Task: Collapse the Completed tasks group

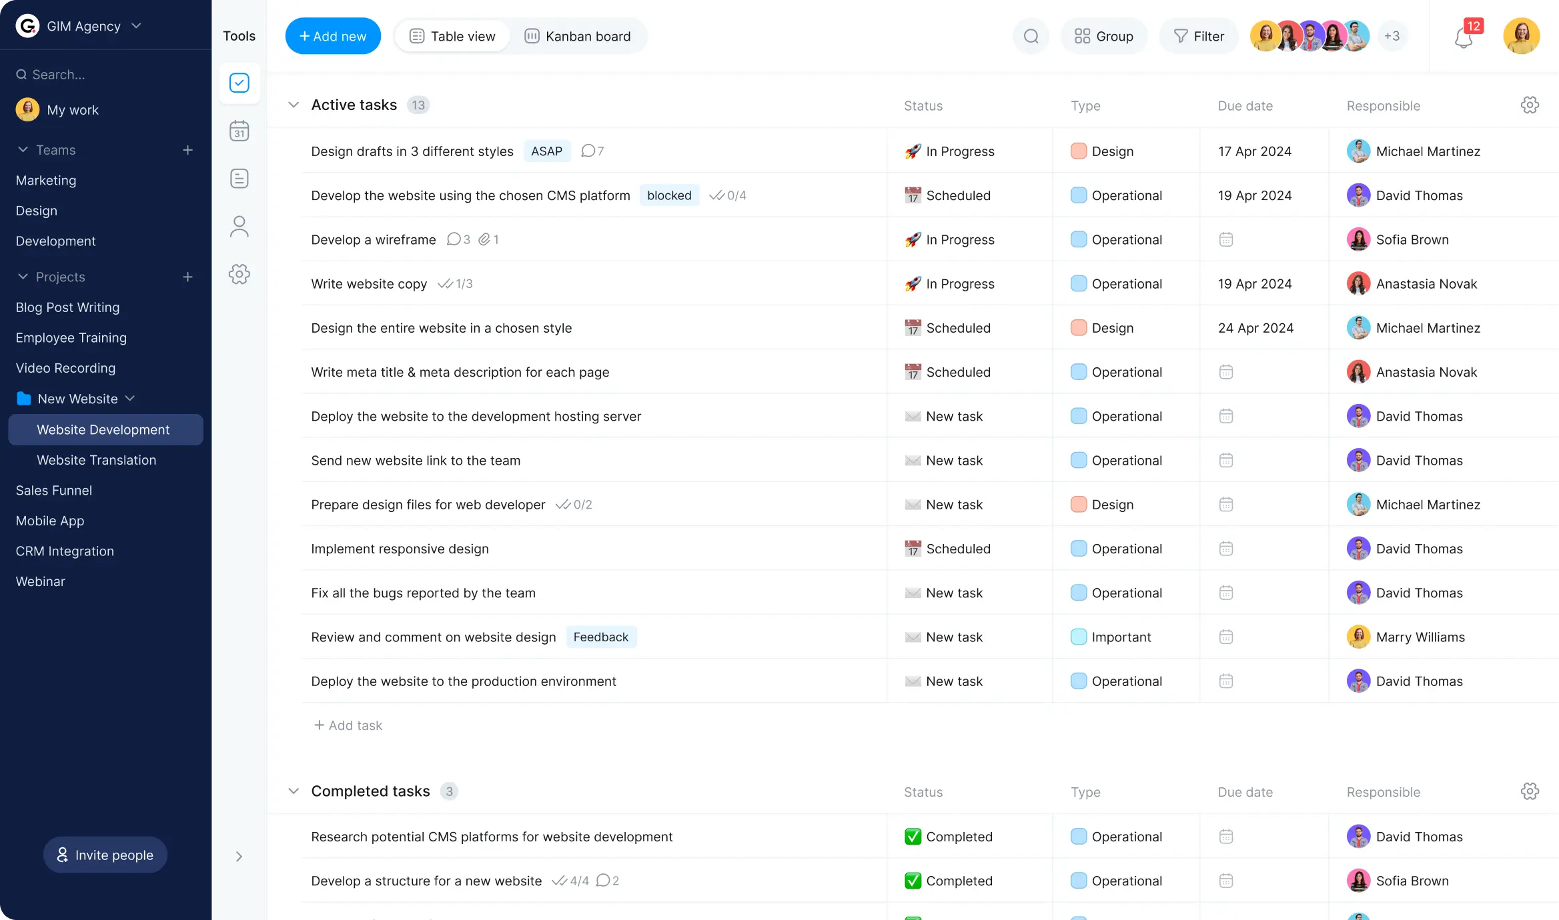Action: (x=294, y=791)
